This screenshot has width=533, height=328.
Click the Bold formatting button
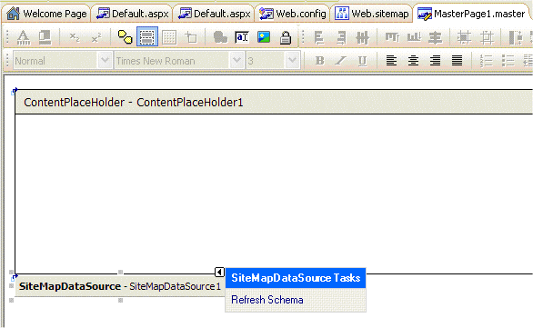click(319, 61)
